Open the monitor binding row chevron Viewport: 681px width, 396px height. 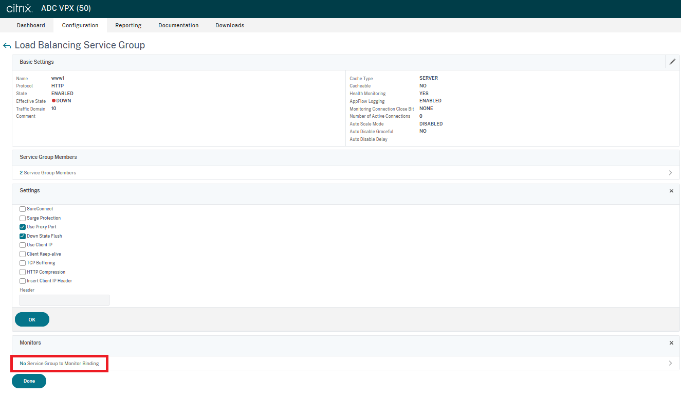pos(670,363)
